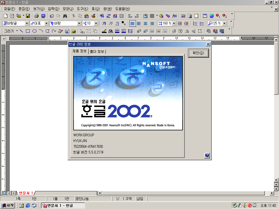Open print preview monitor icon

[x=43, y=16]
